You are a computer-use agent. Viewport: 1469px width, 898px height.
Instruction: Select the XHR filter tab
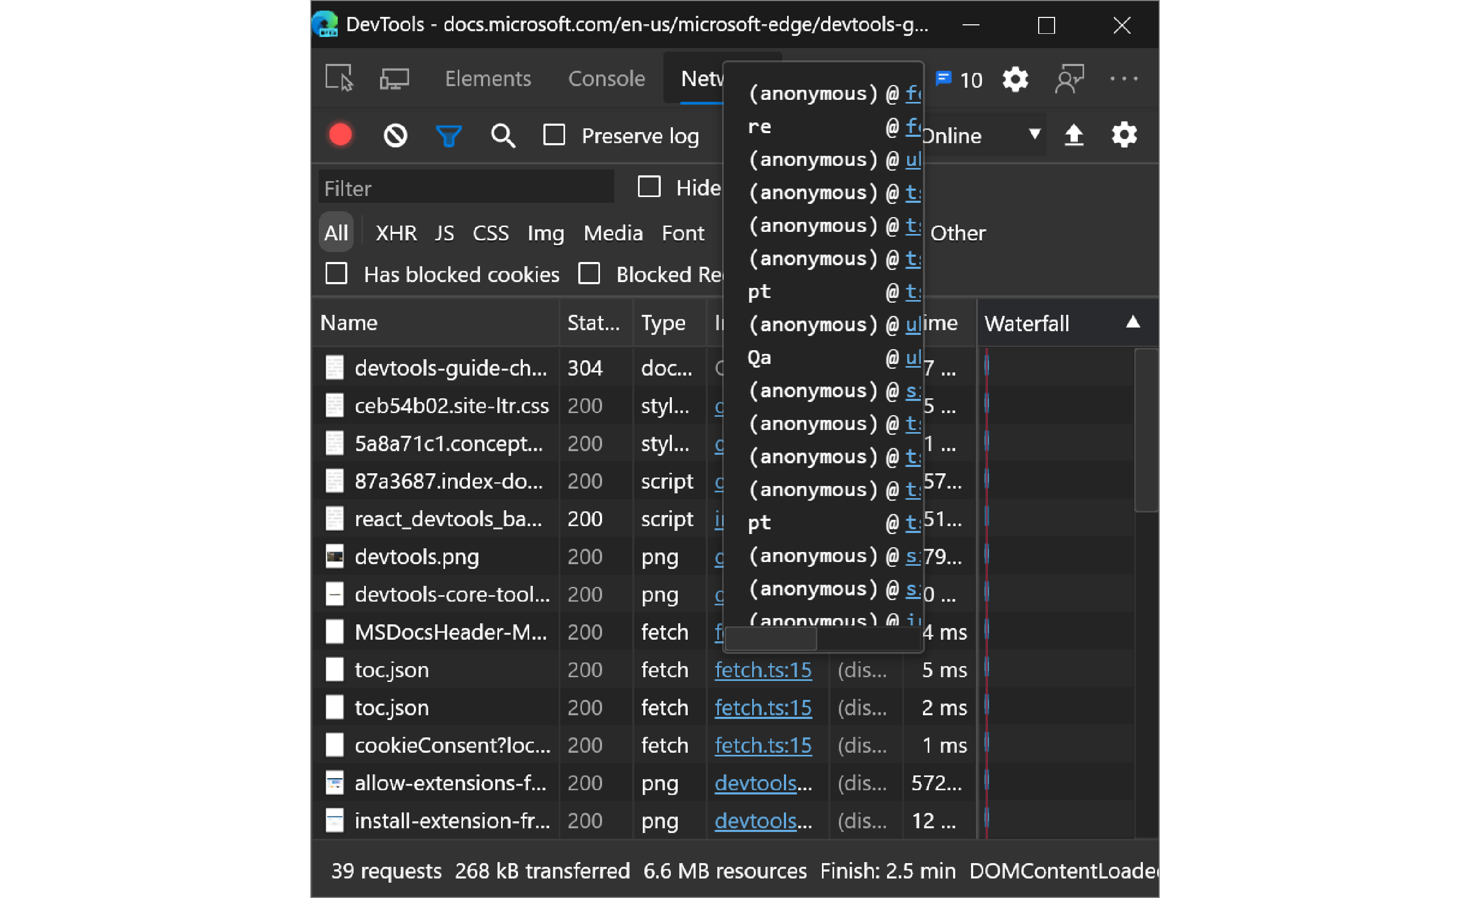(396, 233)
